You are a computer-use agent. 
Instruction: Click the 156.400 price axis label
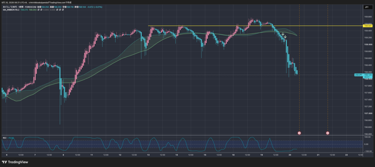point(368,134)
